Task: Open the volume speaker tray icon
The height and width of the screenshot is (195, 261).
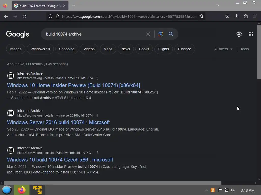Action: pos(233,190)
